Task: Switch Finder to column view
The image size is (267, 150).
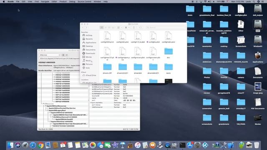Action: pyautogui.click(x=109, y=27)
